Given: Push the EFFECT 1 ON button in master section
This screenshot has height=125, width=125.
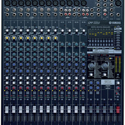Looking at the screenshot, I should tap(91, 92).
